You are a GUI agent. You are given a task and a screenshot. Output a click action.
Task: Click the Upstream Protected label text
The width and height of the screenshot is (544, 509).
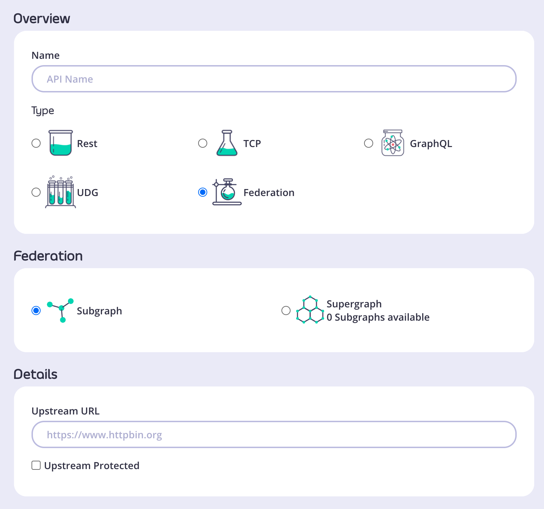point(92,466)
